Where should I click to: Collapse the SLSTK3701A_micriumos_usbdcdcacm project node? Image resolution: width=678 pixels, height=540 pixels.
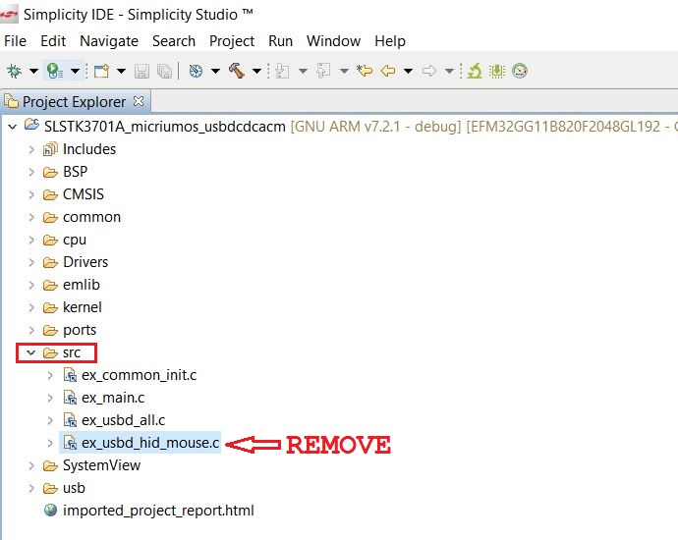[13, 127]
